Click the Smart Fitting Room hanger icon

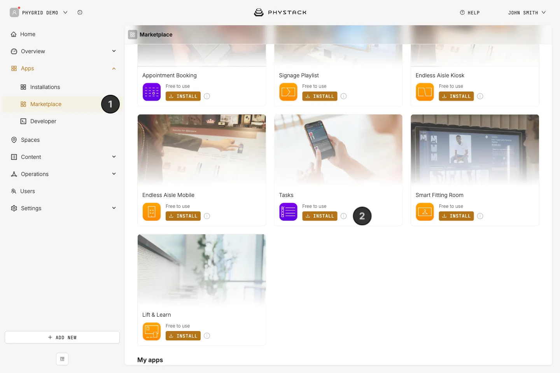[x=425, y=212]
